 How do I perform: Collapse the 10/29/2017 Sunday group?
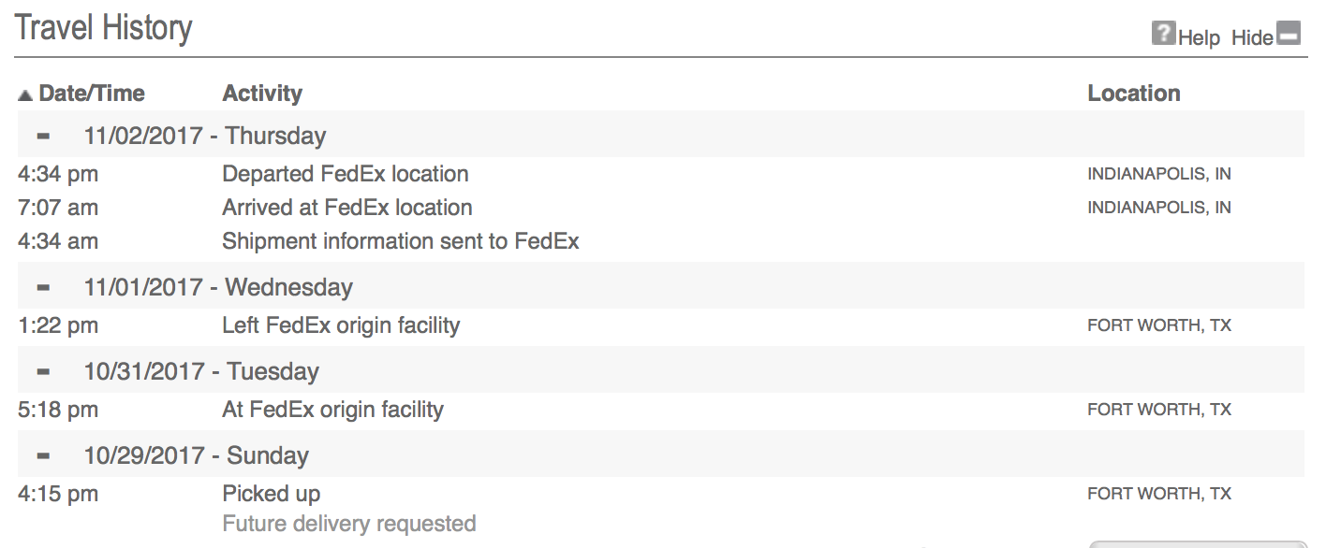pyautogui.click(x=43, y=455)
